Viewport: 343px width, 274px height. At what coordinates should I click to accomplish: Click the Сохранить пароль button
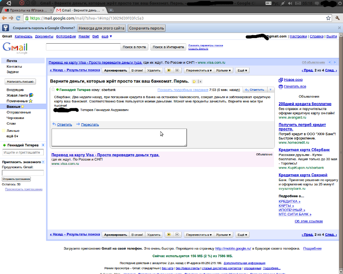tap(146, 28)
